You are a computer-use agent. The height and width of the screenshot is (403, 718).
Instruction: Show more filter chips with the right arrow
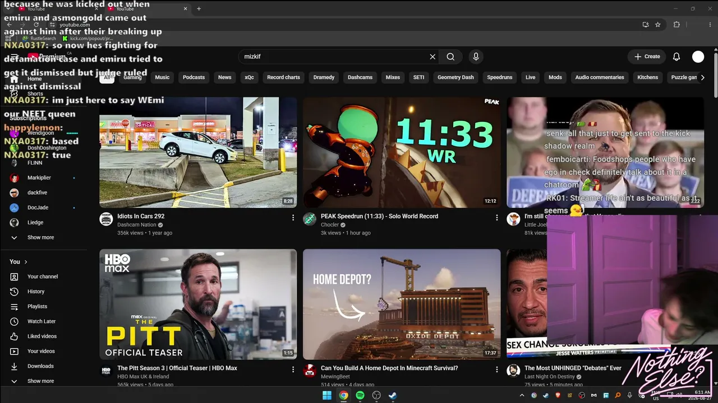(x=702, y=77)
